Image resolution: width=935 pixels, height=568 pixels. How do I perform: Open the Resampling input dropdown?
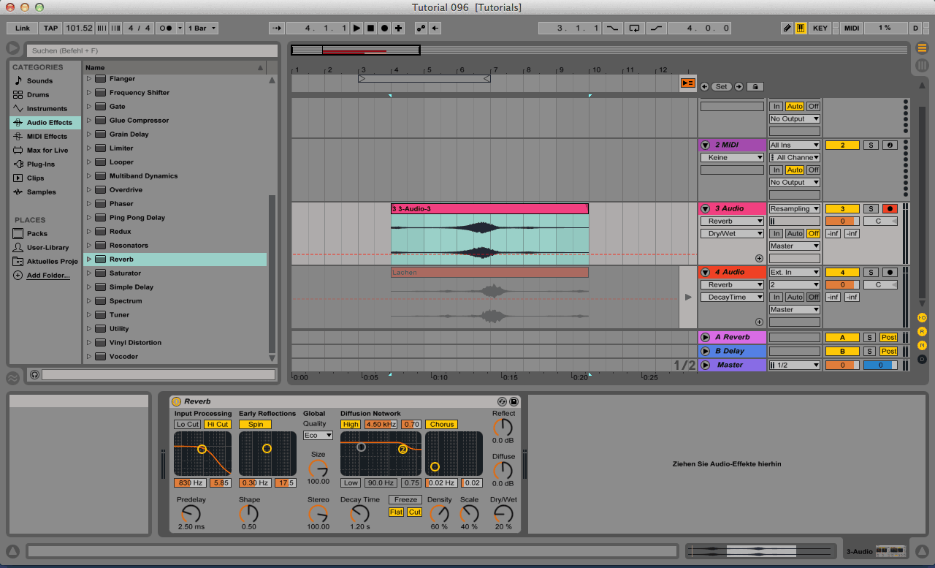click(x=794, y=208)
